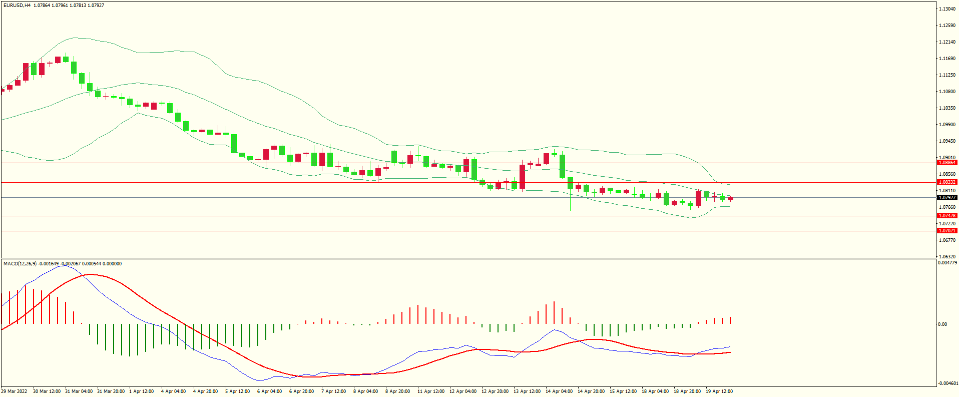Click the 1.06770 price axis label
The image size is (959, 397).
click(x=947, y=240)
